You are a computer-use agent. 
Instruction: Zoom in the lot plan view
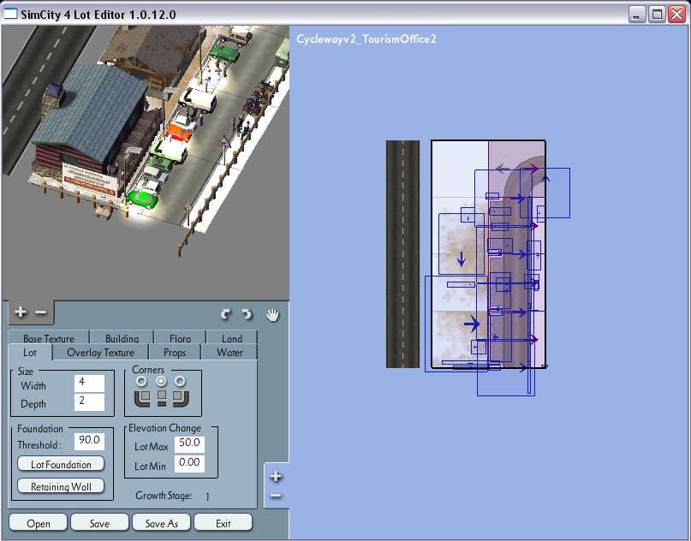276,476
